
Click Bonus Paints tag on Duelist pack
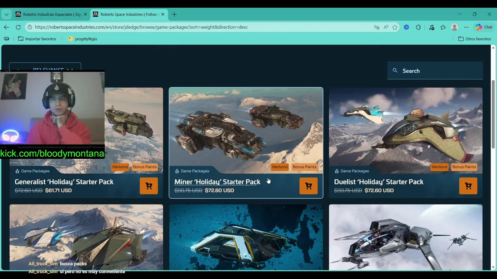pos(464,167)
